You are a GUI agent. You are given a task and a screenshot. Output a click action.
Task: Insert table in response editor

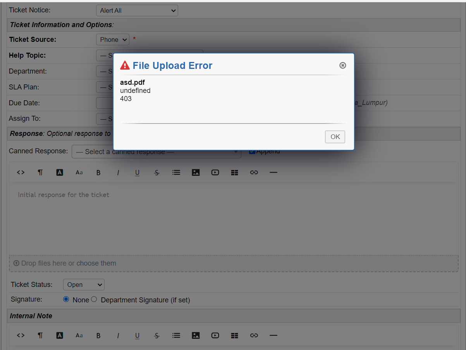(x=234, y=173)
